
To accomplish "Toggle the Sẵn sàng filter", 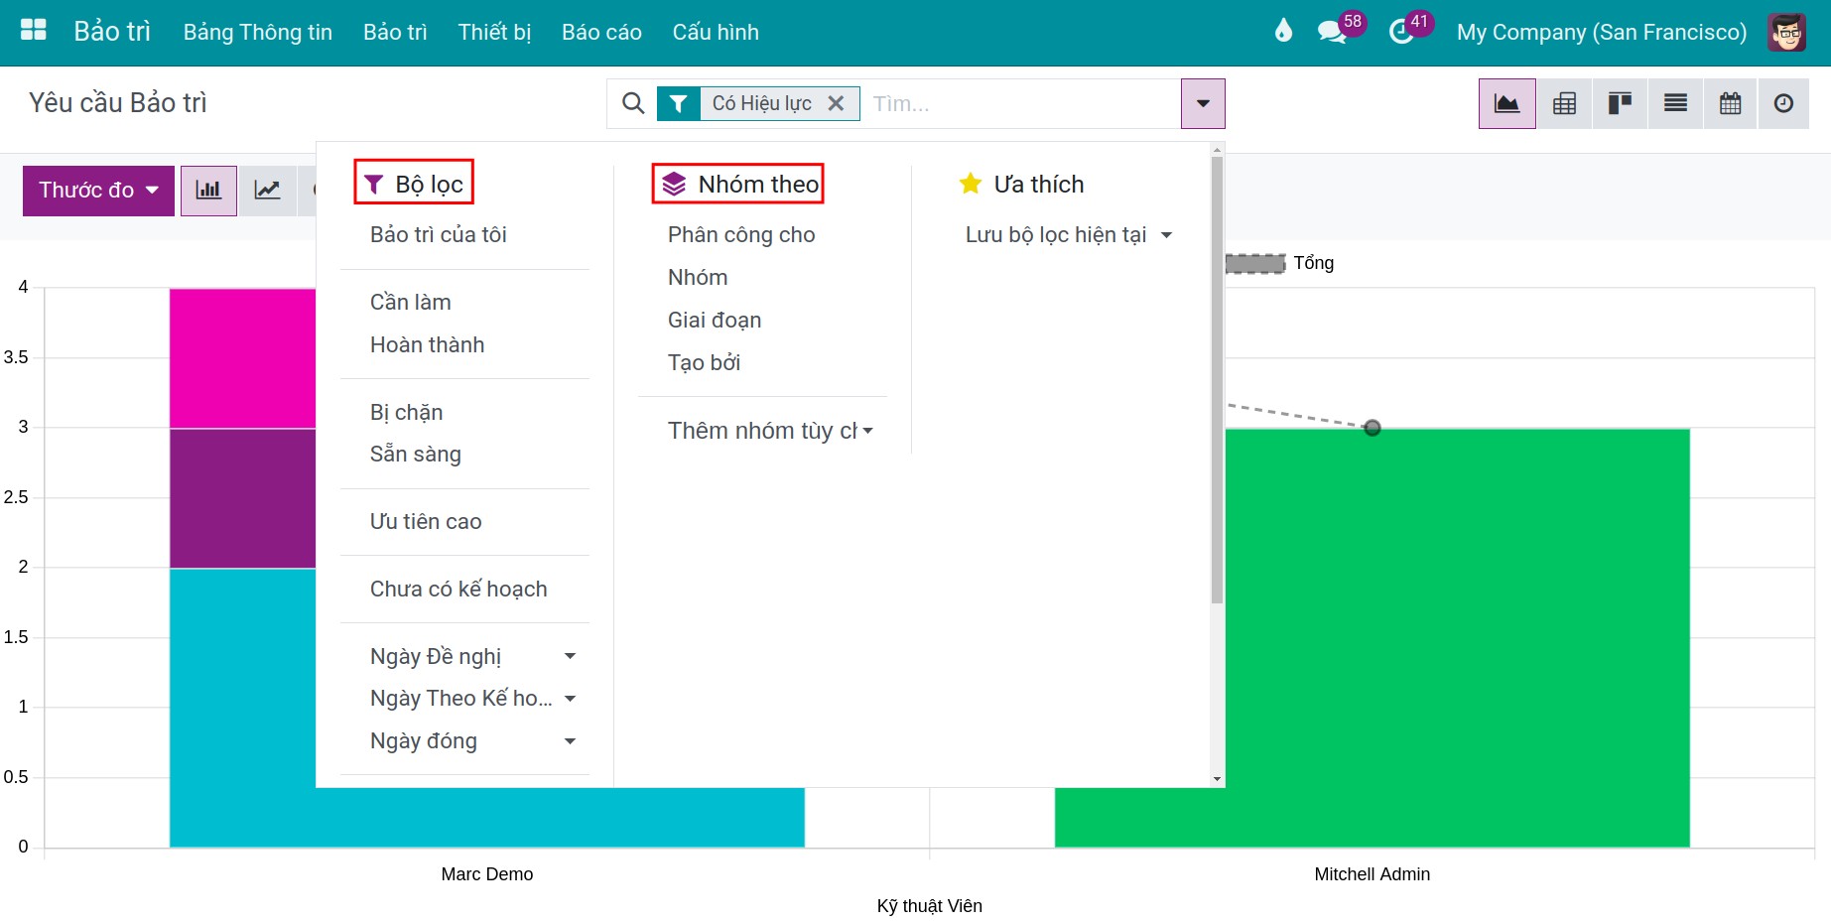I will 416,455.
